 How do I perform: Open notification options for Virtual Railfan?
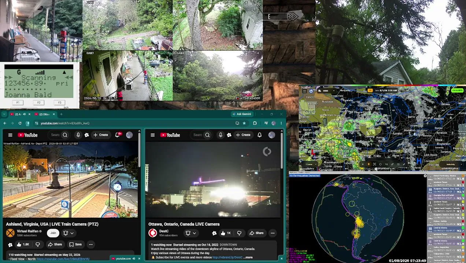(69, 233)
